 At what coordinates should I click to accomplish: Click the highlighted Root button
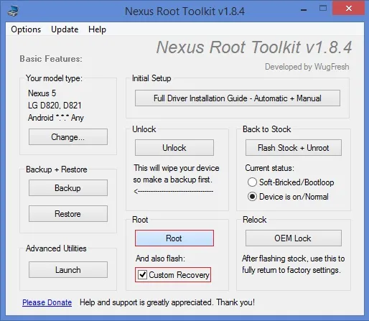coord(174,238)
